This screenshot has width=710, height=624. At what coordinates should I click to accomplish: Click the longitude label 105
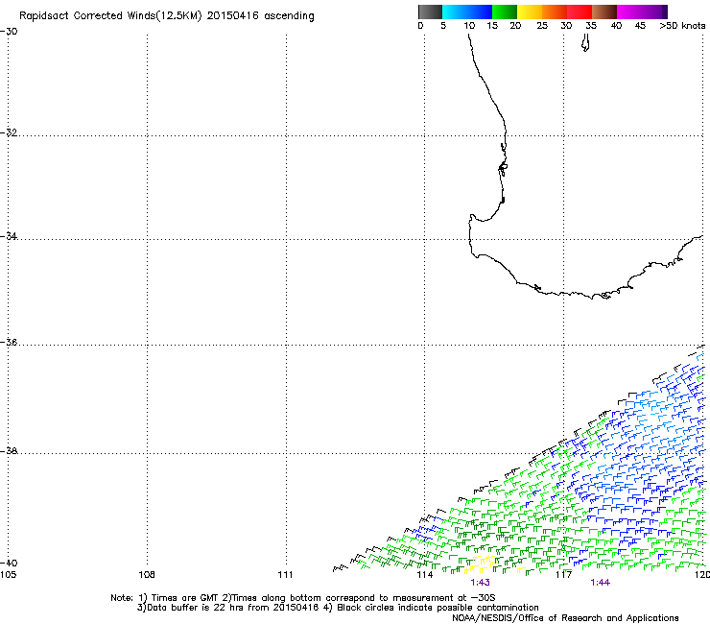pyautogui.click(x=8, y=575)
